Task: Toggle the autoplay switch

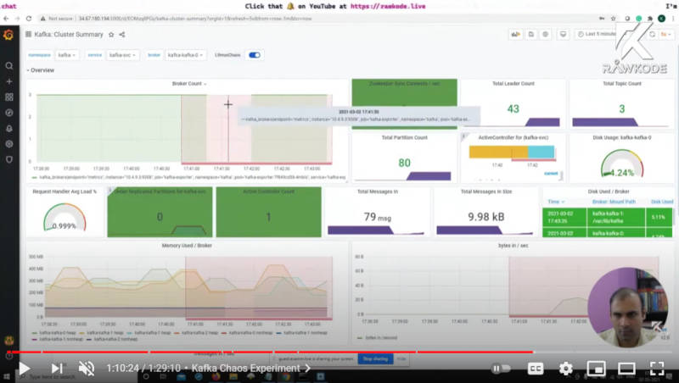Action: [x=501, y=369]
